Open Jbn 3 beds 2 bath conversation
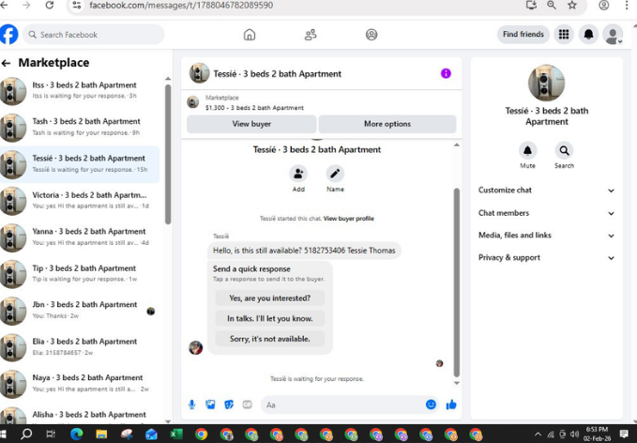The width and height of the screenshot is (637, 443). point(80,310)
